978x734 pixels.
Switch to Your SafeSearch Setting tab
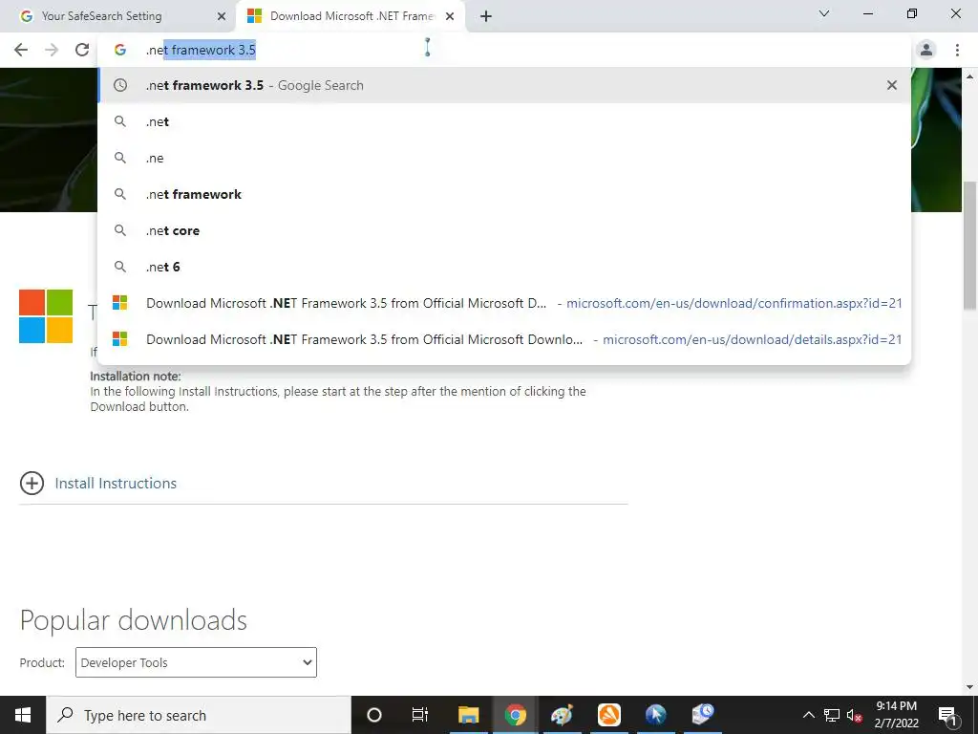(x=118, y=16)
